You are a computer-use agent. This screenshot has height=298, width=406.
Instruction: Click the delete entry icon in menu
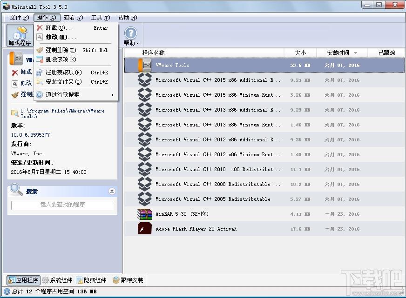(40, 60)
